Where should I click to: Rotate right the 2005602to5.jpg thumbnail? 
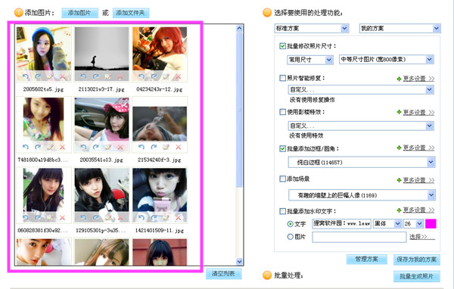click(38, 76)
